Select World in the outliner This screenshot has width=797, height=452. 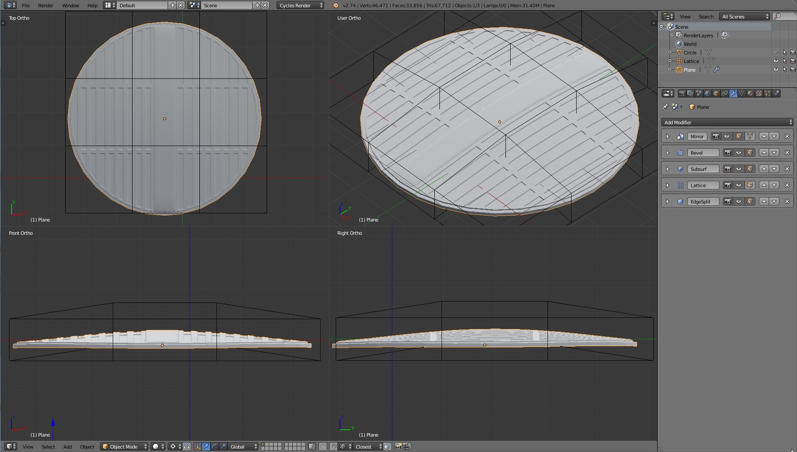pos(690,44)
